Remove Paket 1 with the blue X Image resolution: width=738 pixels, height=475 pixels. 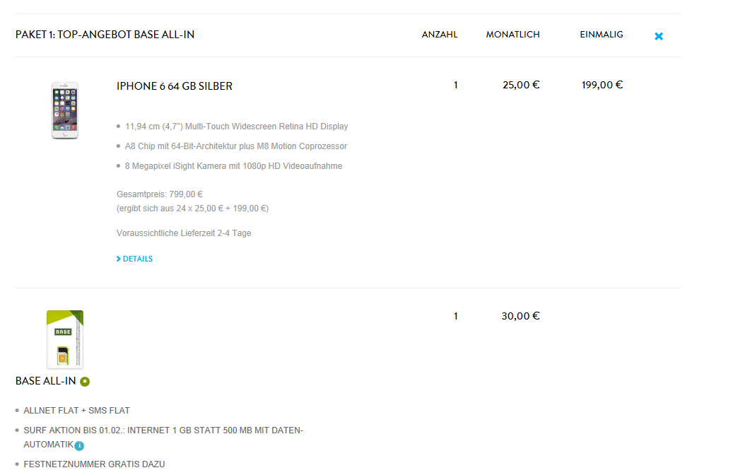[x=659, y=36]
